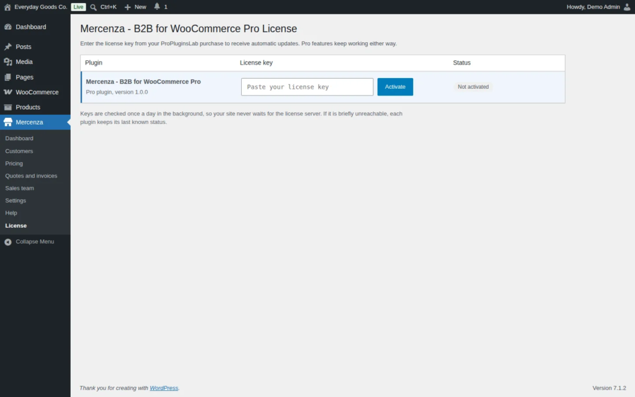The image size is (635, 397).
Task: Open Mercenza Settings
Action: (16, 200)
